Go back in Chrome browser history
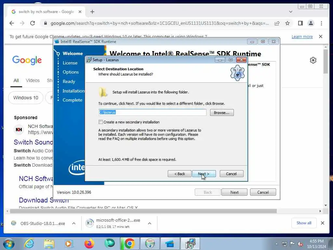Image resolution: width=333 pixels, height=250 pixels. coord(12,23)
